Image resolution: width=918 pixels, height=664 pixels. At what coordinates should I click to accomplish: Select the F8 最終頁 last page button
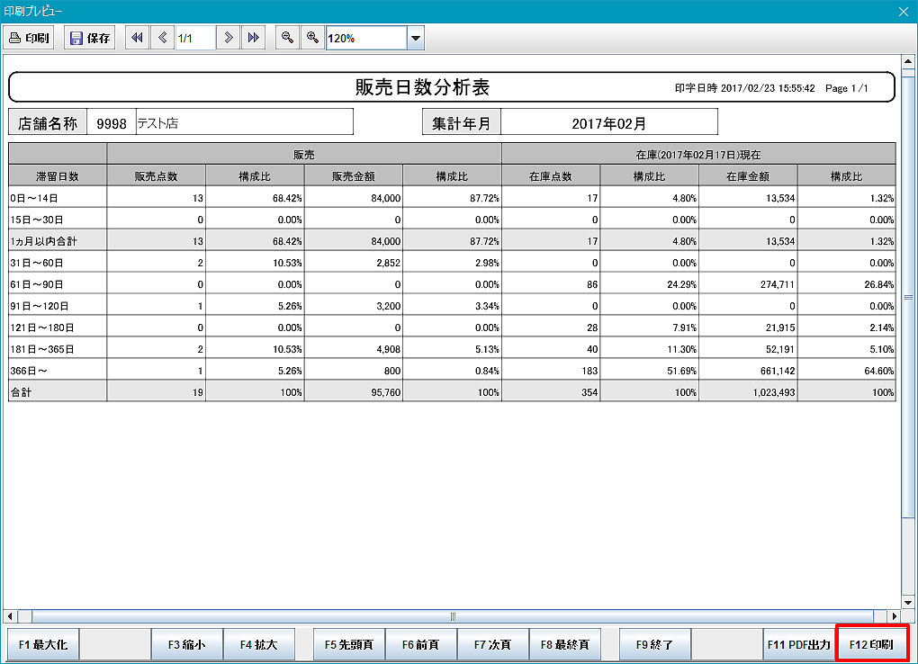coord(566,644)
